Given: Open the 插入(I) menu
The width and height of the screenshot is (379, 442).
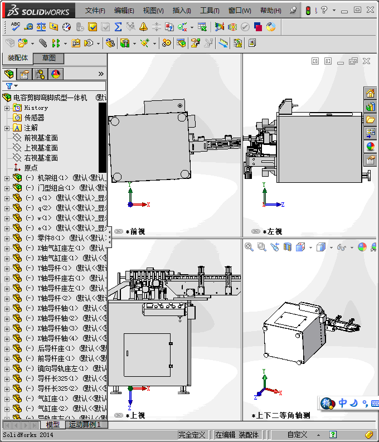Looking at the screenshot, I should (x=182, y=11).
